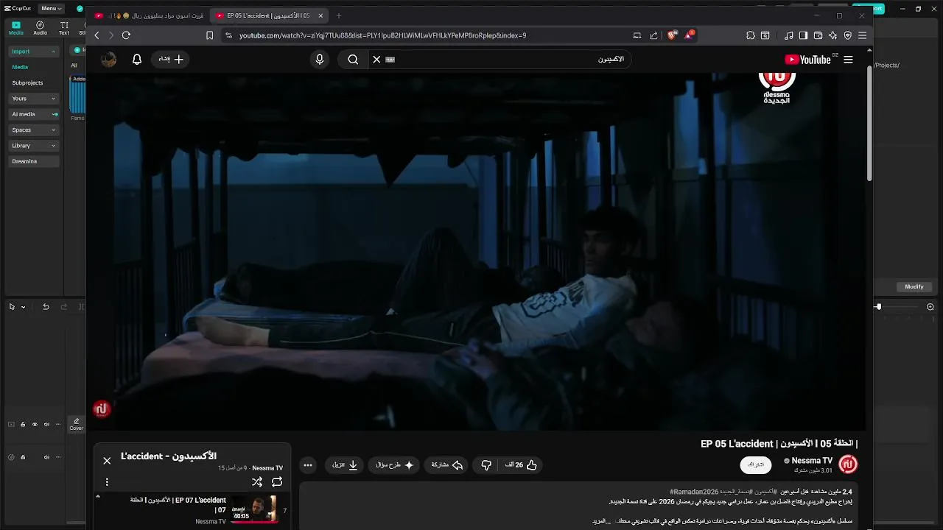Go back in the browser

click(97, 35)
